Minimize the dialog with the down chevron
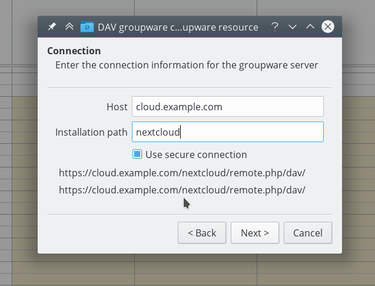This screenshot has width=375, height=286. click(293, 27)
